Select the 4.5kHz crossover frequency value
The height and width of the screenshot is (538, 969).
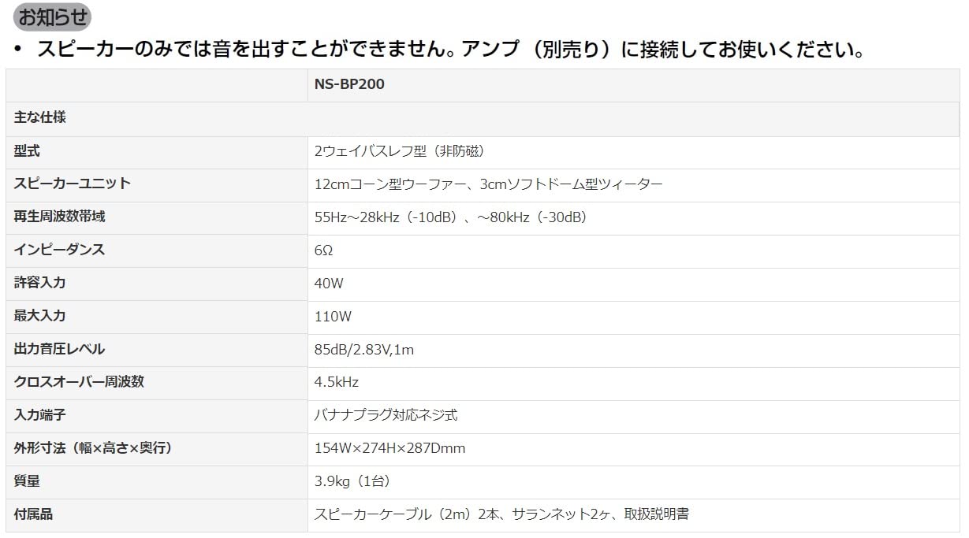(x=337, y=382)
